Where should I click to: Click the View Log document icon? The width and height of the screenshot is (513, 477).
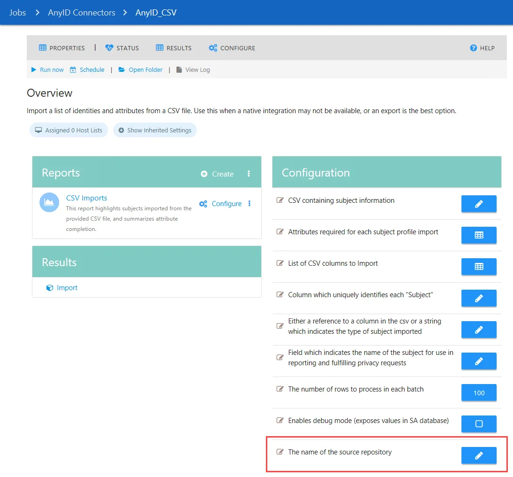[179, 69]
